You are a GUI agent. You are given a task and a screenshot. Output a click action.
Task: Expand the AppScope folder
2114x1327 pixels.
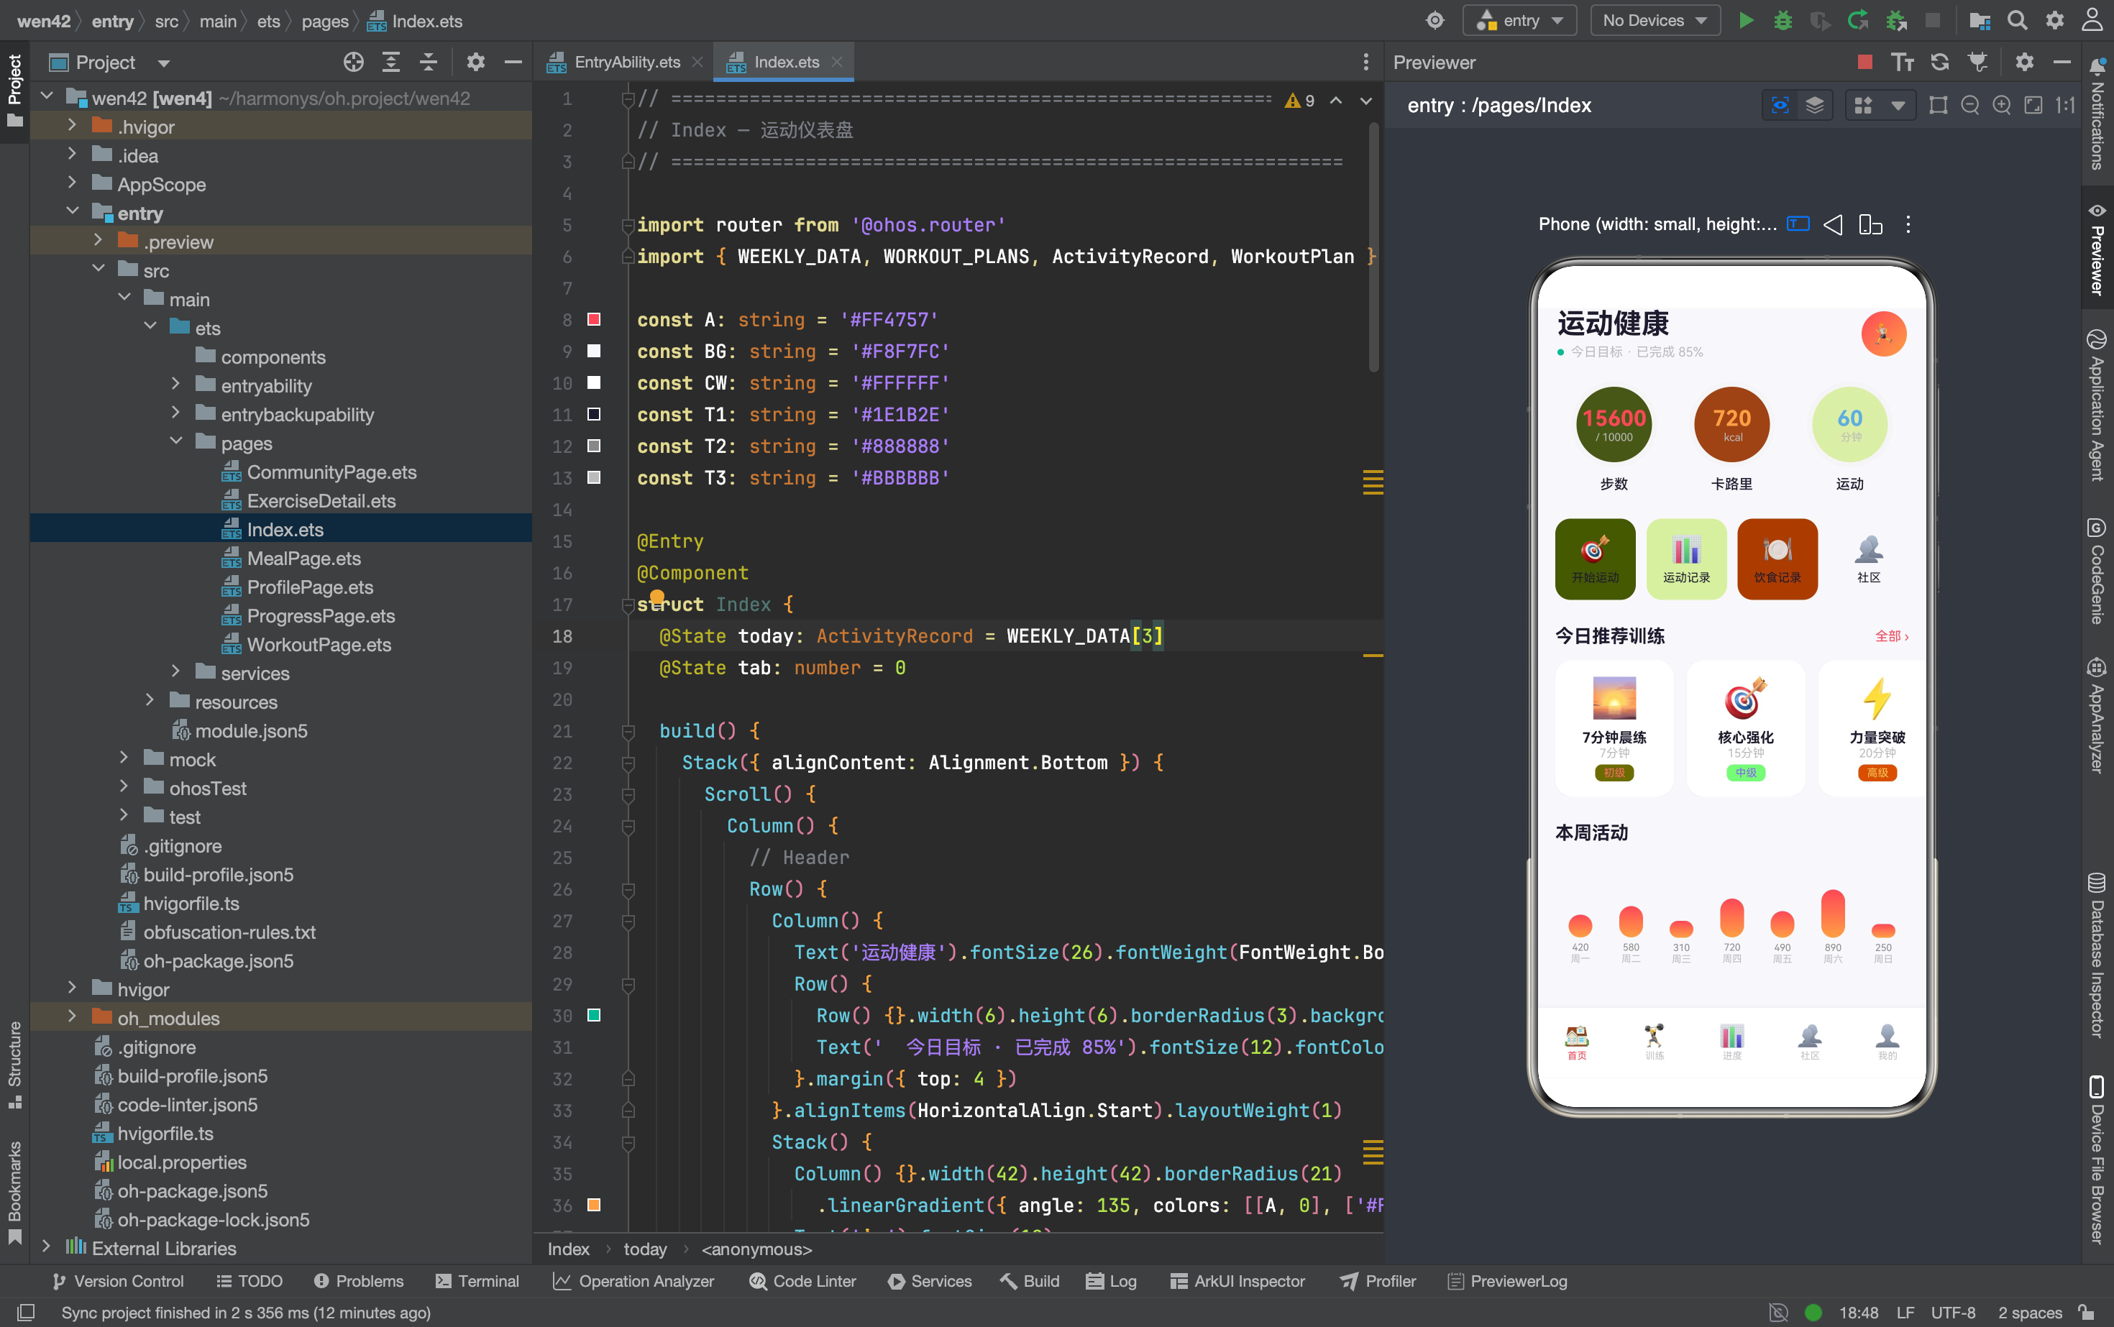point(72,183)
